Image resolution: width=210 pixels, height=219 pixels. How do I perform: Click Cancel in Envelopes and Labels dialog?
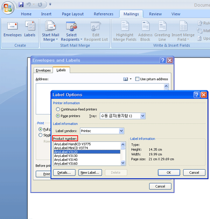160,186
